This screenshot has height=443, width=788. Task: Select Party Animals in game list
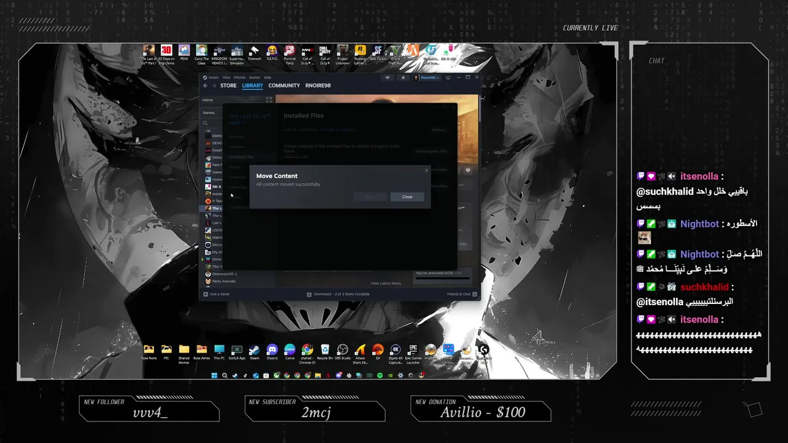[223, 281]
